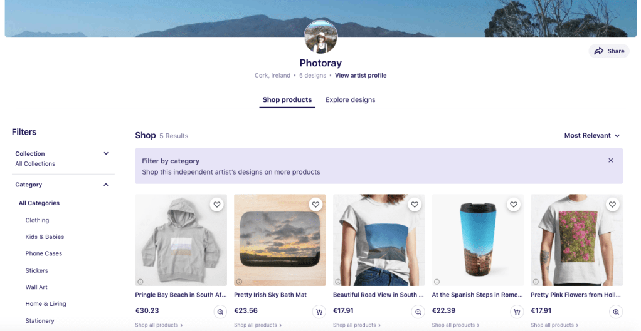Add Pretty Irish Sky Bath Mat to cart
The image size is (641, 331).
pyautogui.click(x=319, y=312)
